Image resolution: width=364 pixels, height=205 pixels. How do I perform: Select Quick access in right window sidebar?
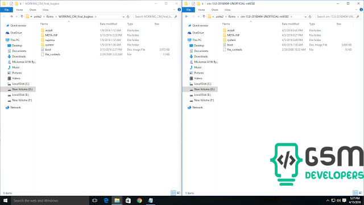[200, 26]
